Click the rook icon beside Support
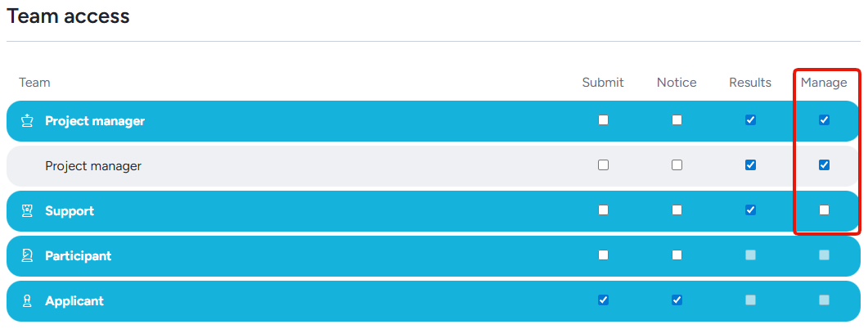 27,211
